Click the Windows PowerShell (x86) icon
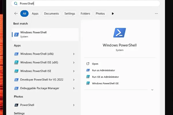173x115 pixels. 16,54
